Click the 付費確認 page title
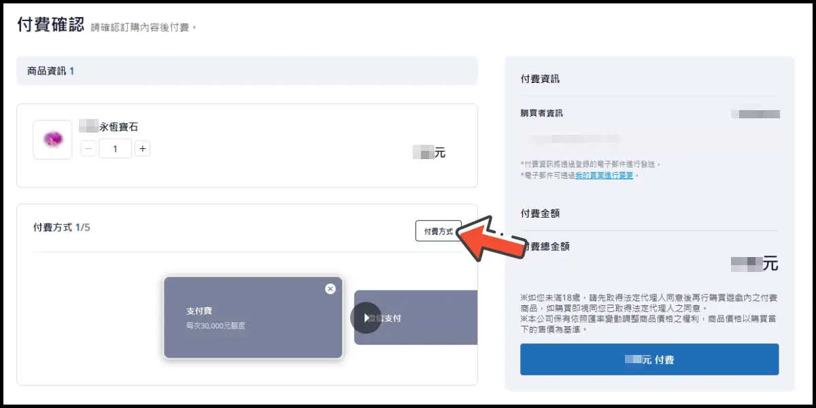The image size is (816, 408). pos(50,25)
